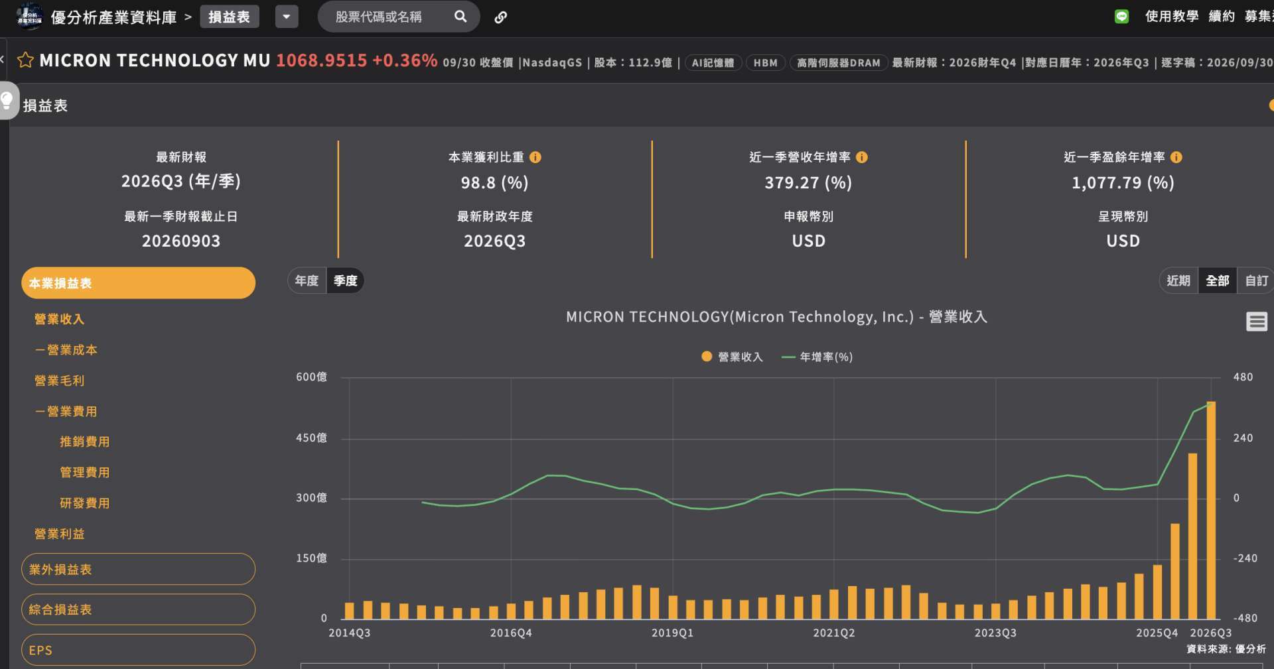Click the HBM tag button
This screenshot has width=1274, height=669.
766,63
